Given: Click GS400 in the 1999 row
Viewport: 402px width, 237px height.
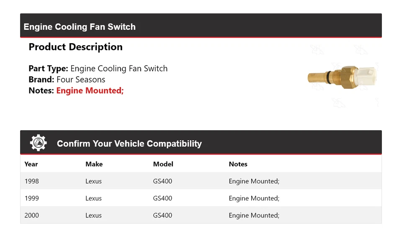Looking at the screenshot, I should [162, 198].
